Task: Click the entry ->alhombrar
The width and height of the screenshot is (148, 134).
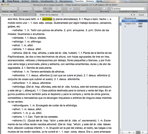Action: tap(19, 83)
